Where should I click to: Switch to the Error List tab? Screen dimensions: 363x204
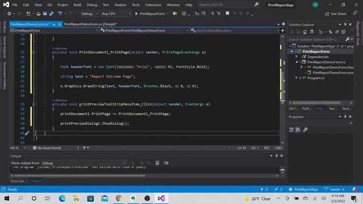pyautogui.click(x=19, y=181)
